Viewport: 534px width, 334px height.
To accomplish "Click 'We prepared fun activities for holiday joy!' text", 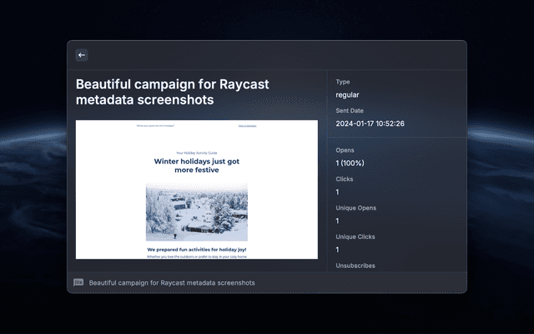I will click(197, 249).
